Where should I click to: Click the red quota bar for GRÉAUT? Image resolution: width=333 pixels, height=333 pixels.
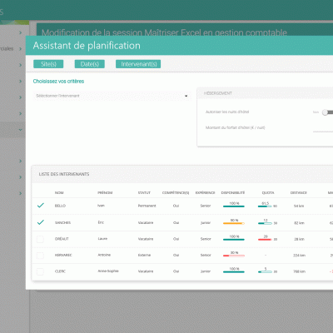pos(265,239)
